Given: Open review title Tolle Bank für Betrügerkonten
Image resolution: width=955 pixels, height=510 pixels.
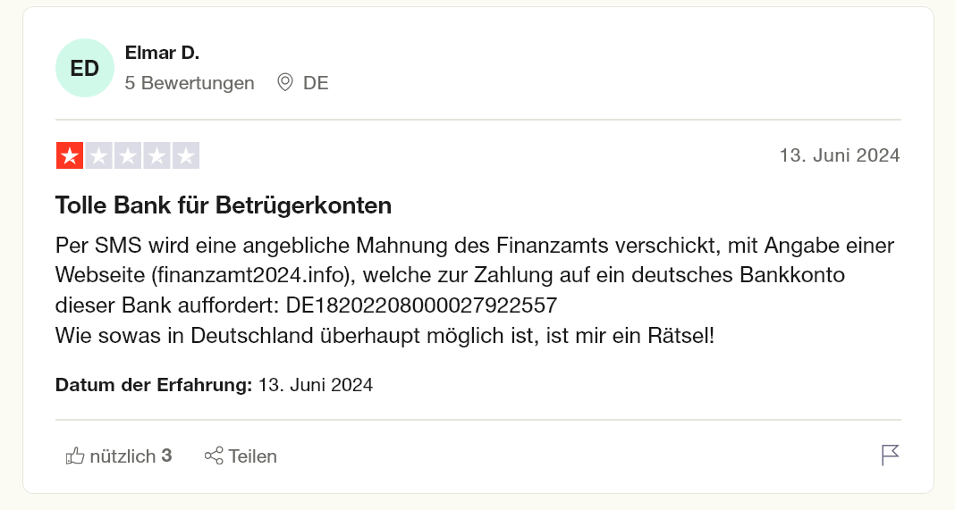Looking at the screenshot, I should 224,205.
